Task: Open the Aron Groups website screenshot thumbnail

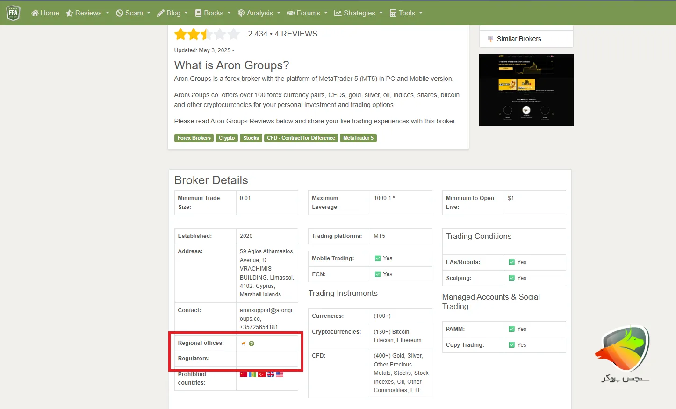Action: coord(526,90)
